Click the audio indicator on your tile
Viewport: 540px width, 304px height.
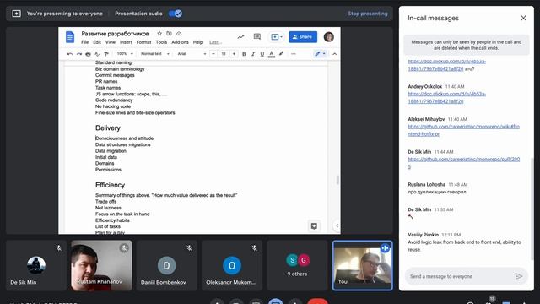(x=385, y=247)
